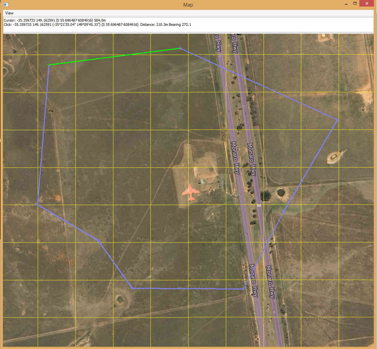377x349 pixels.
Task: Close the Map window
Action: pos(366,4)
